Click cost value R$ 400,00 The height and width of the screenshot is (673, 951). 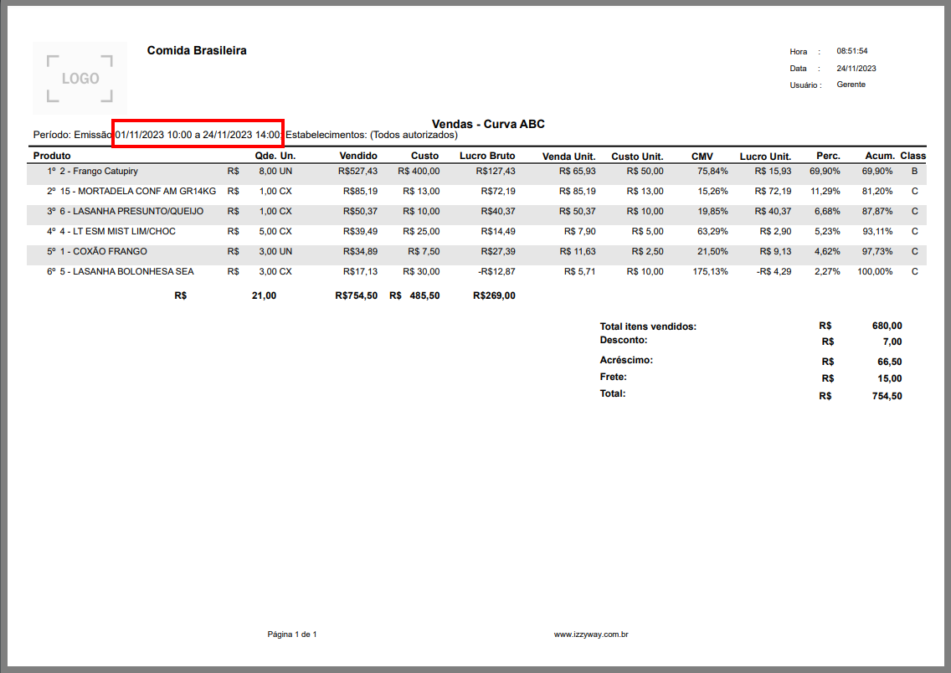pos(419,172)
